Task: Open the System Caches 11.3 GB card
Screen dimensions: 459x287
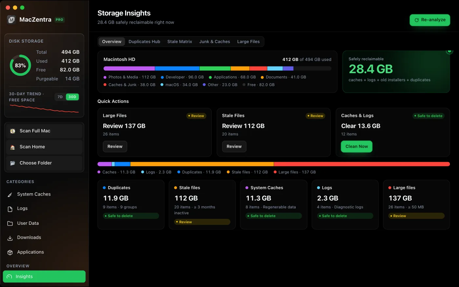Action: [274, 204]
